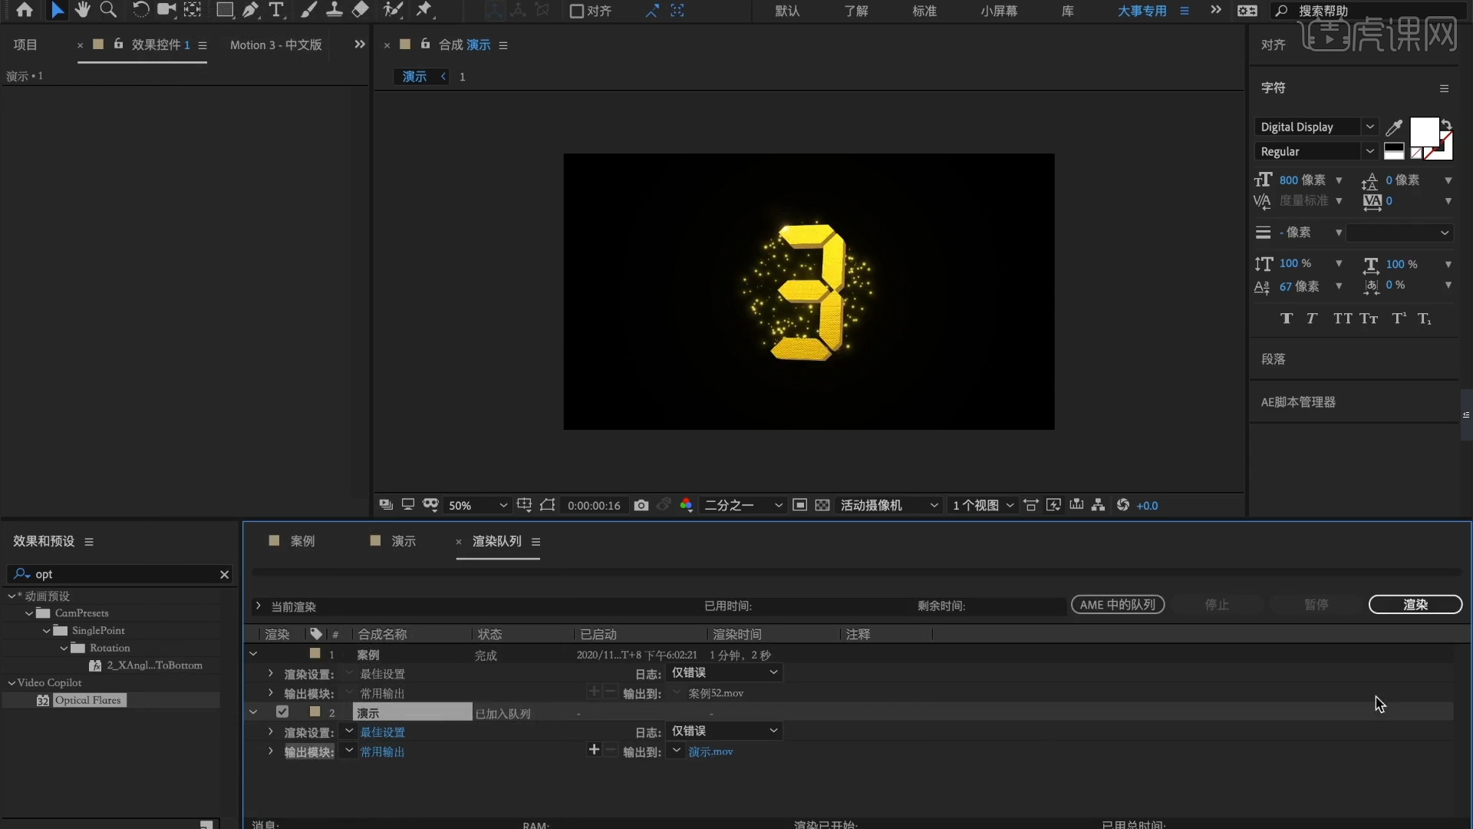
Task: Select the Eraser tool
Action: pos(360,10)
